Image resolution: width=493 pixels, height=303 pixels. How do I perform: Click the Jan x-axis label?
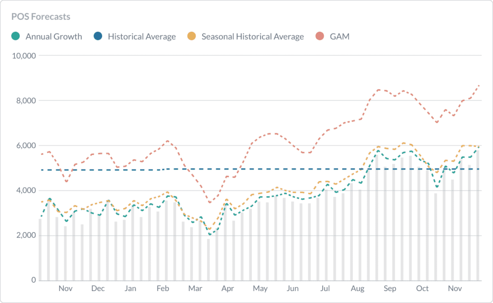(130, 289)
